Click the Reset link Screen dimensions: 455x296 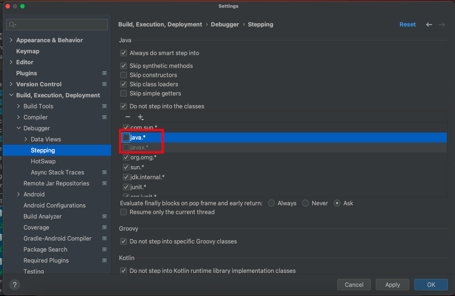(x=408, y=25)
